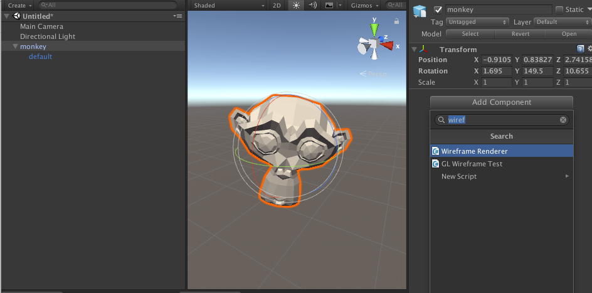Toggle the scene gizmo lock icon
This screenshot has width=592, height=293.
(396, 21)
